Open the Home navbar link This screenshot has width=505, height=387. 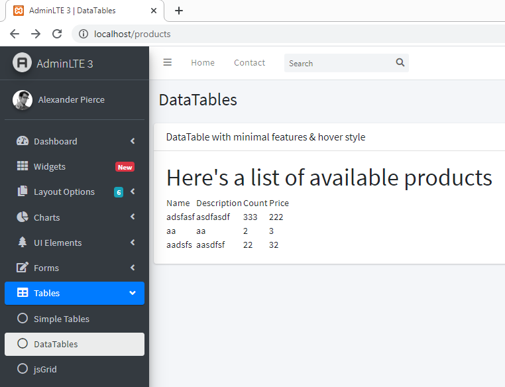pos(203,63)
